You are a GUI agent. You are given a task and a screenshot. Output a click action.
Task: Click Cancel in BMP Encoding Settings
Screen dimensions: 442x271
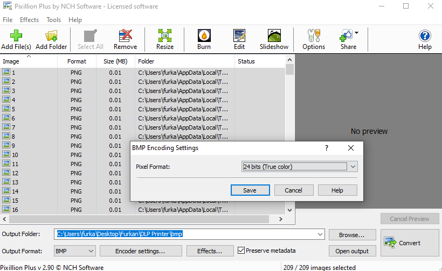pyautogui.click(x=294, y=190)
